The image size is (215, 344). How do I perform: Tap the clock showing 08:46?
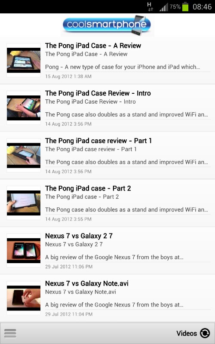pyautogui.click(x=202, y=7)
